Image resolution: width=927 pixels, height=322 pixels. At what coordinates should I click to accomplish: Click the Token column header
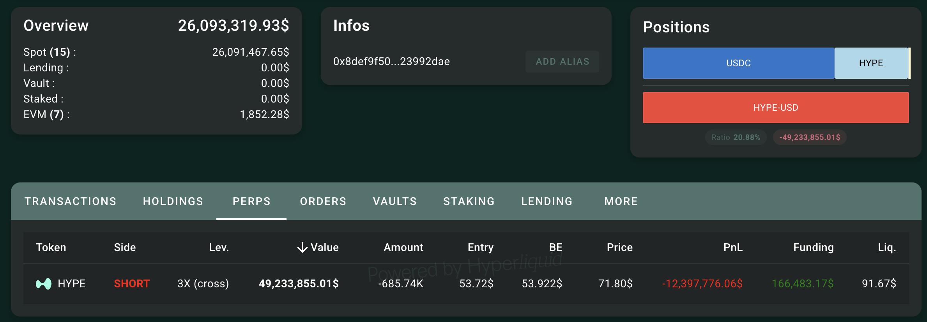tap(51, 248)
